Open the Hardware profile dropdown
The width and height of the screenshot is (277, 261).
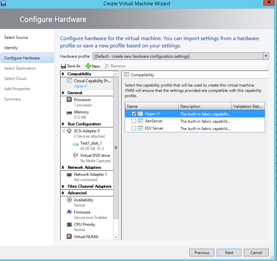point(266,56)
